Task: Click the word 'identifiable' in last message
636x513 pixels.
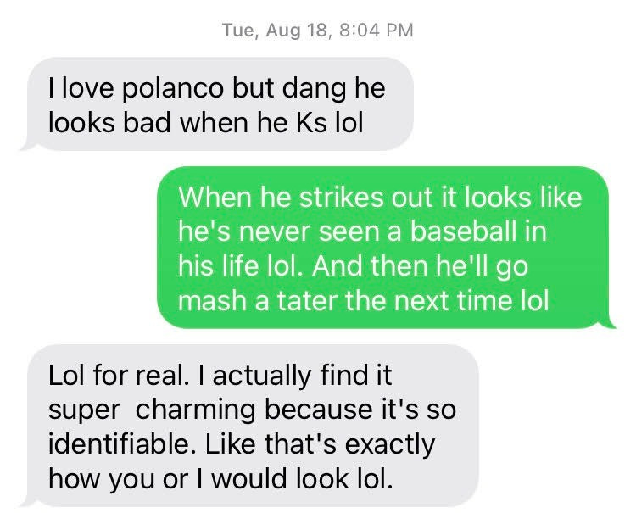Action: pyautogui.click(x=119, y=443)
